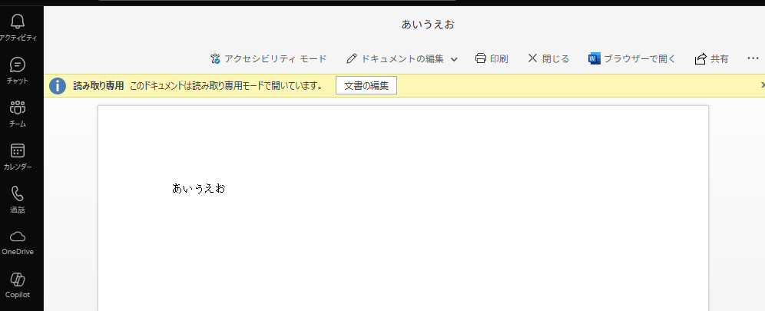
Task: Open in browser (ブラウザーで開く)
Action: 632,59
